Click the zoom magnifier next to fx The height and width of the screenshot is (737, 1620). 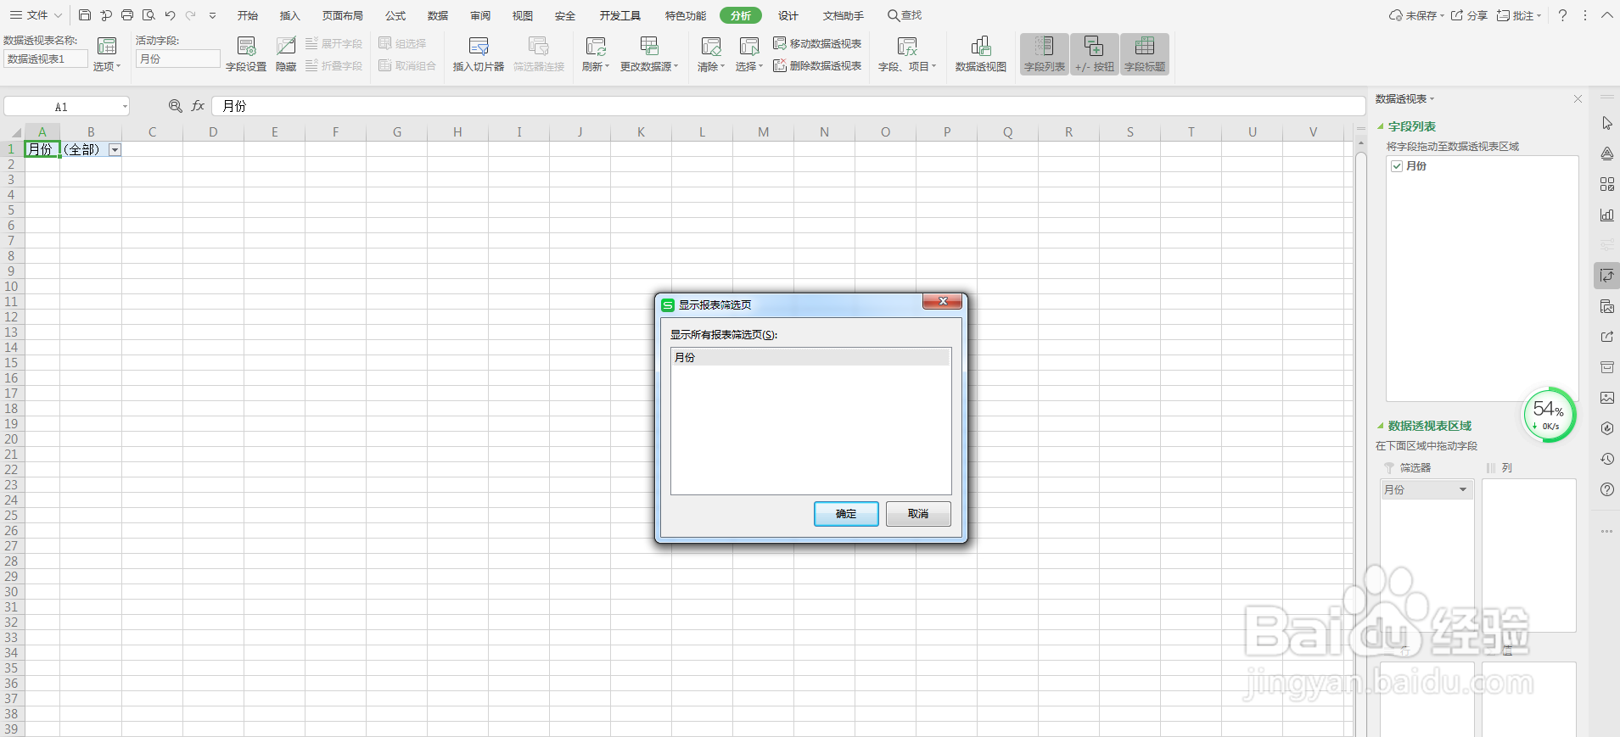(x=175, y=106)
